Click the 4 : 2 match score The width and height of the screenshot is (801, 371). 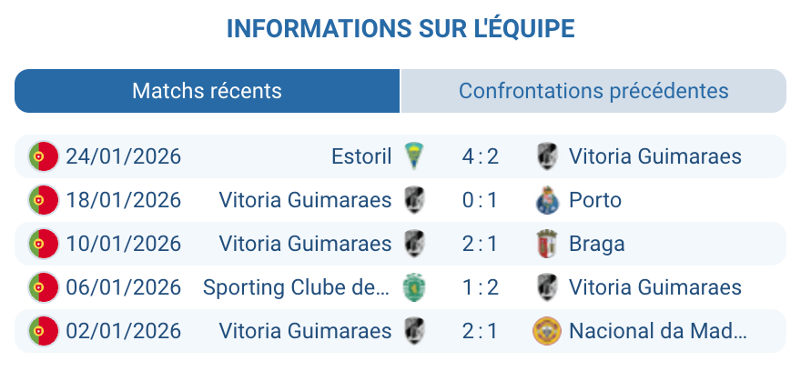point(480,156)
